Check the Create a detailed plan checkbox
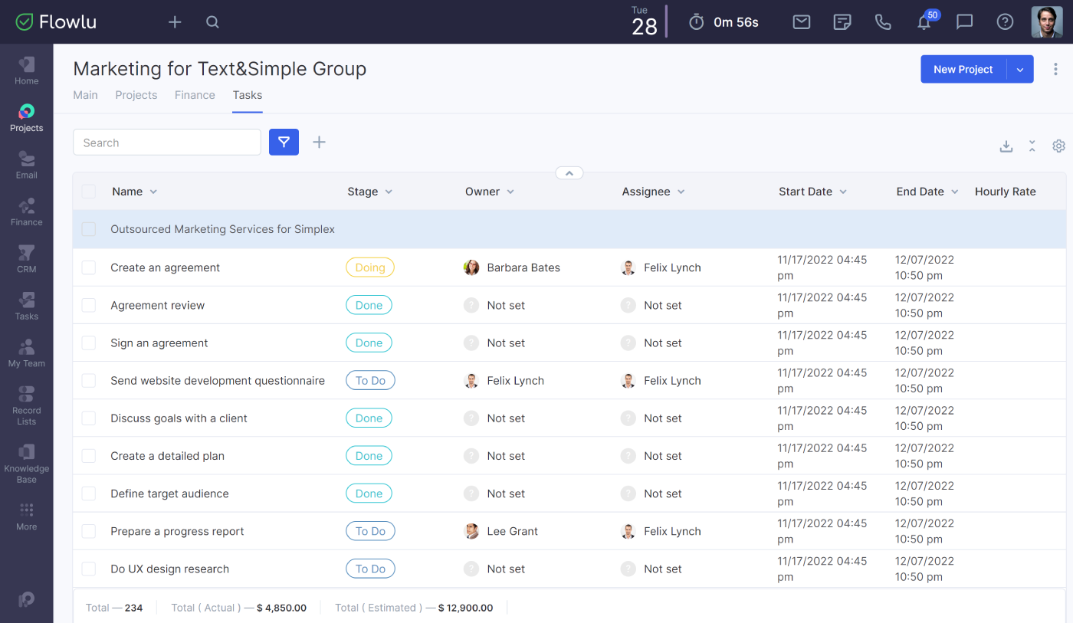The width and height of the screenshot is (1073, 623). 89,455
